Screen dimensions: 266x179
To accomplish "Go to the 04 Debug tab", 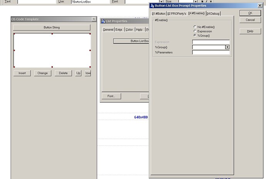I will 213,14.
